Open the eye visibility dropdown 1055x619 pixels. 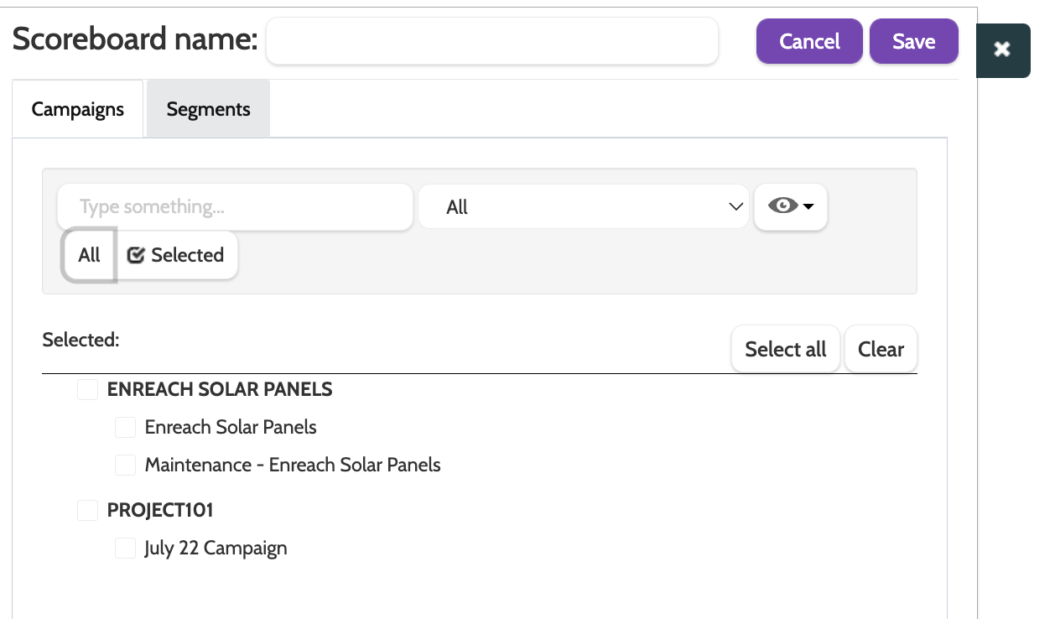(x=791, y=207)
